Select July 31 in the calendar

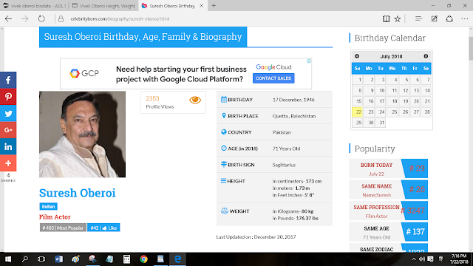(381, 123)
